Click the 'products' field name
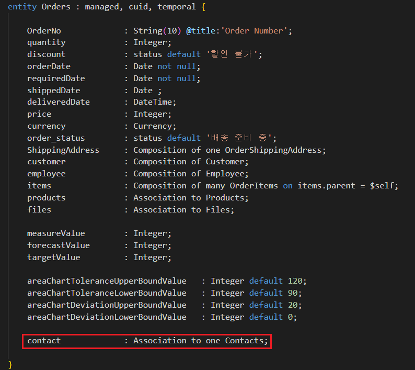Screen dimensions: 415x370 click(47, 198)
